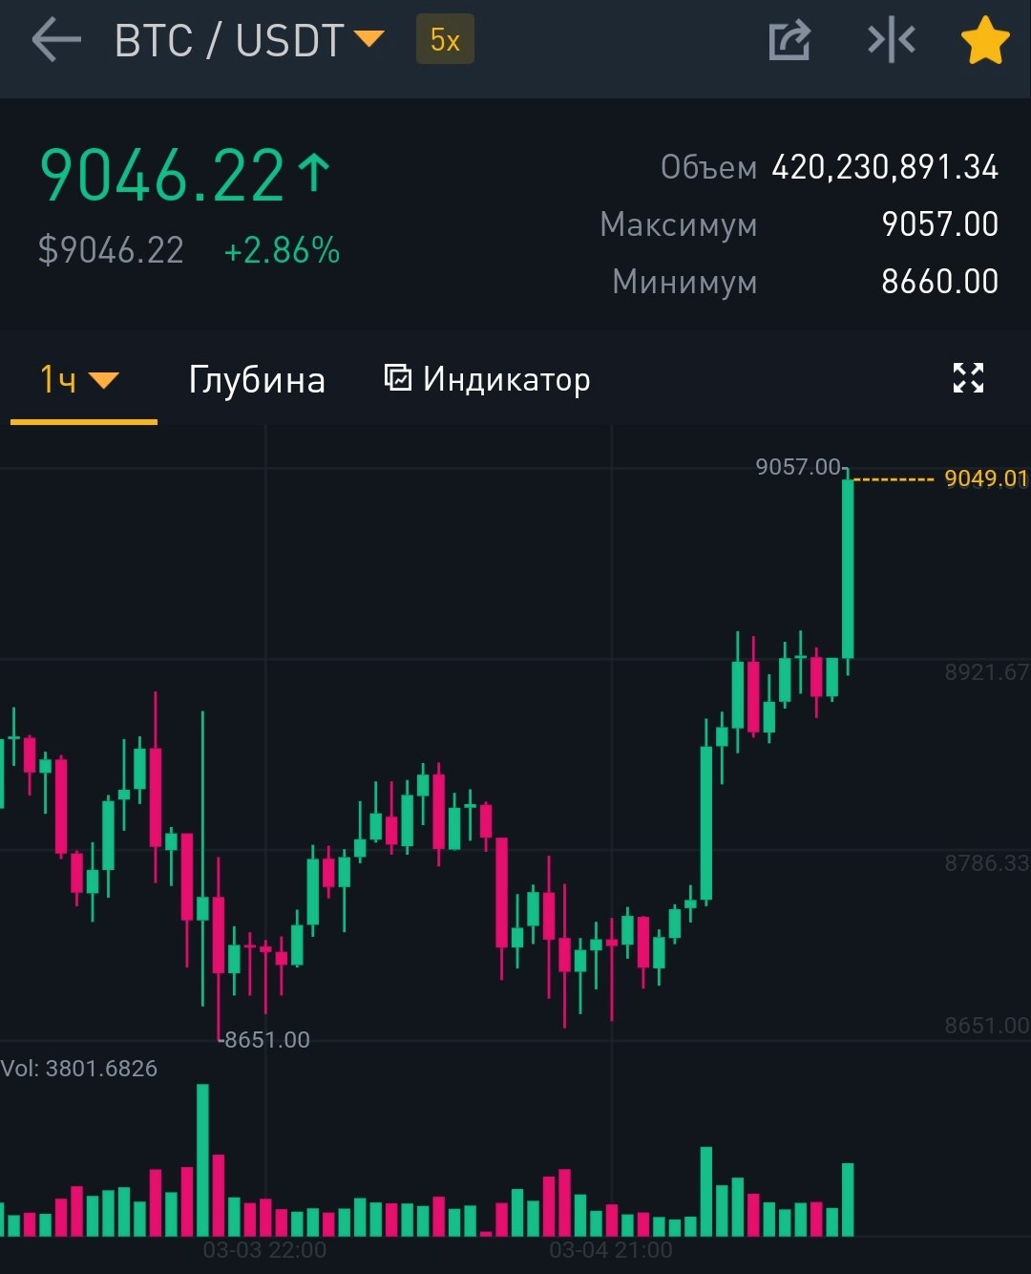1031x1274 pixels.
Task: Tap the 5x leverage badge
Action: 445,40
